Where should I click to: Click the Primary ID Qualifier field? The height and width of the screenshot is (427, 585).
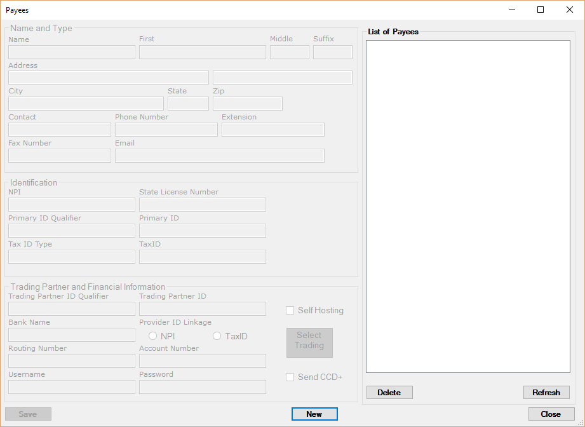72,231
